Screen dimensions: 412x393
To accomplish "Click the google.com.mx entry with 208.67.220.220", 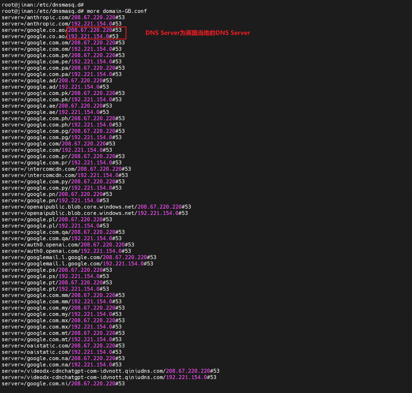I will tap(63, 320).
